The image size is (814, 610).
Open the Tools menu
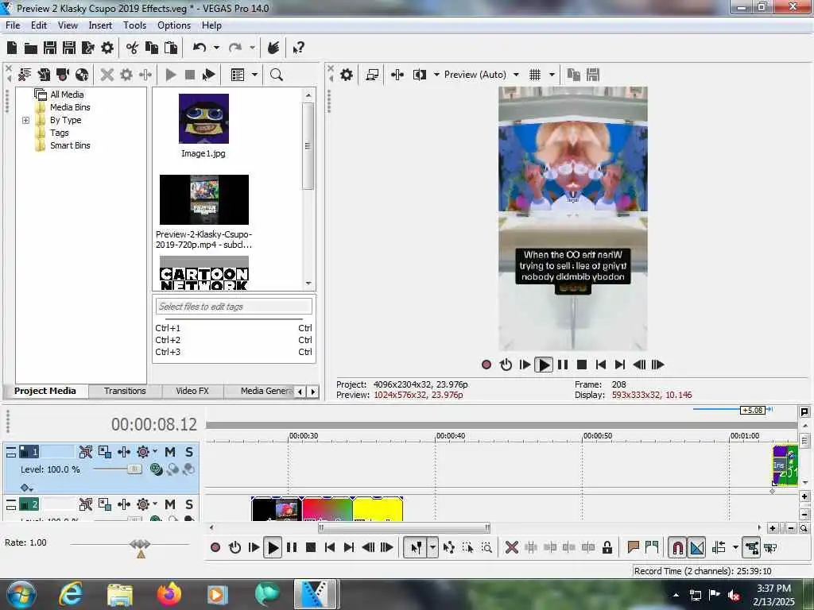click(134, 25)
